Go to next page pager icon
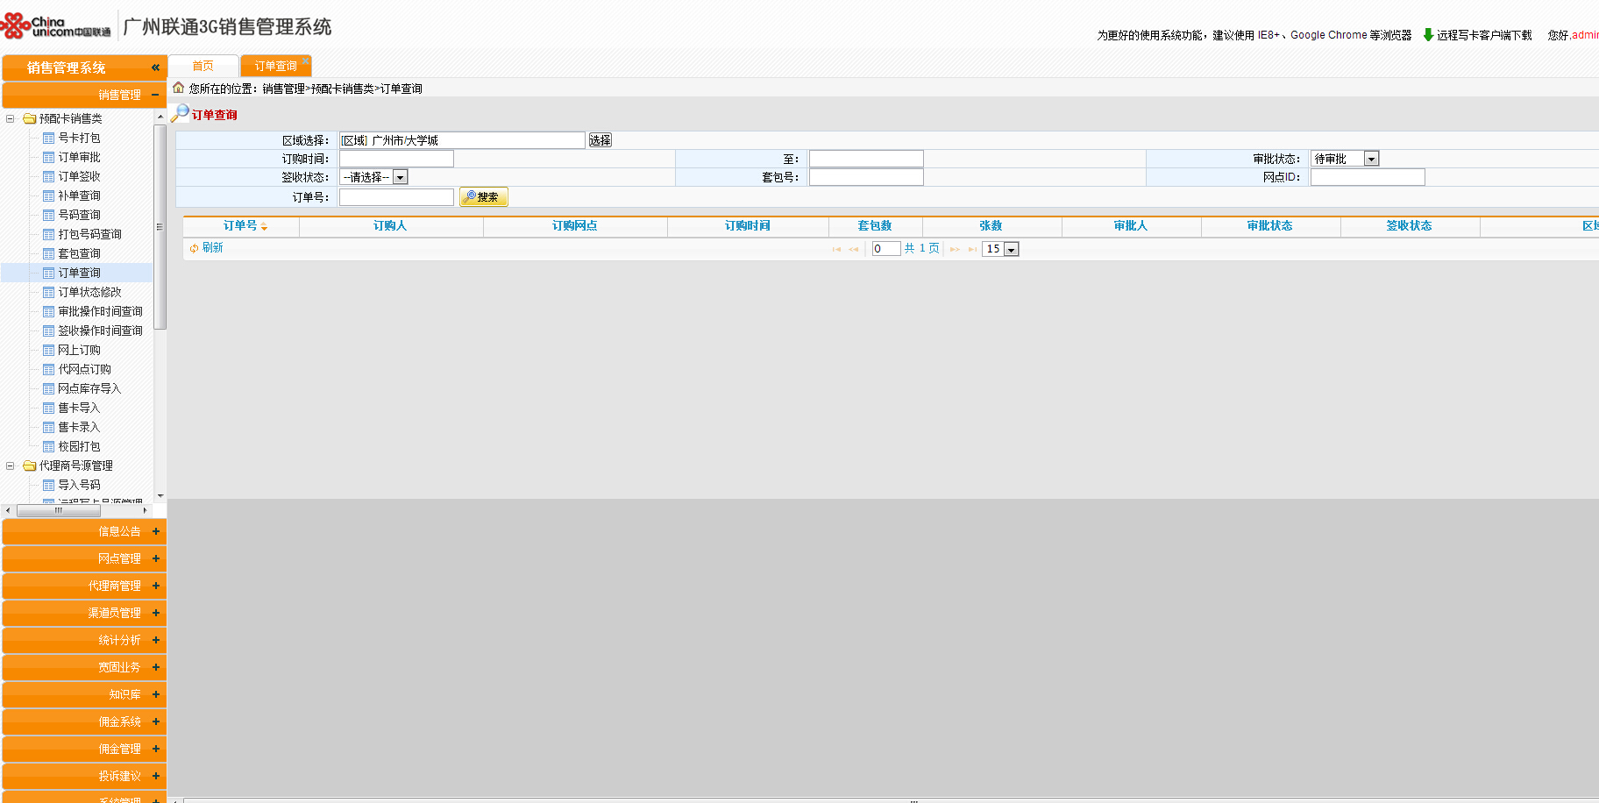This screenshot has width=1599, height=803. (x=955, y=249)
